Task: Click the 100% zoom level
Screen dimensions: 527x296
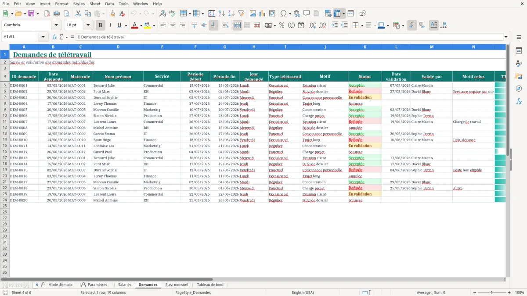Action: tap(519, 292)
